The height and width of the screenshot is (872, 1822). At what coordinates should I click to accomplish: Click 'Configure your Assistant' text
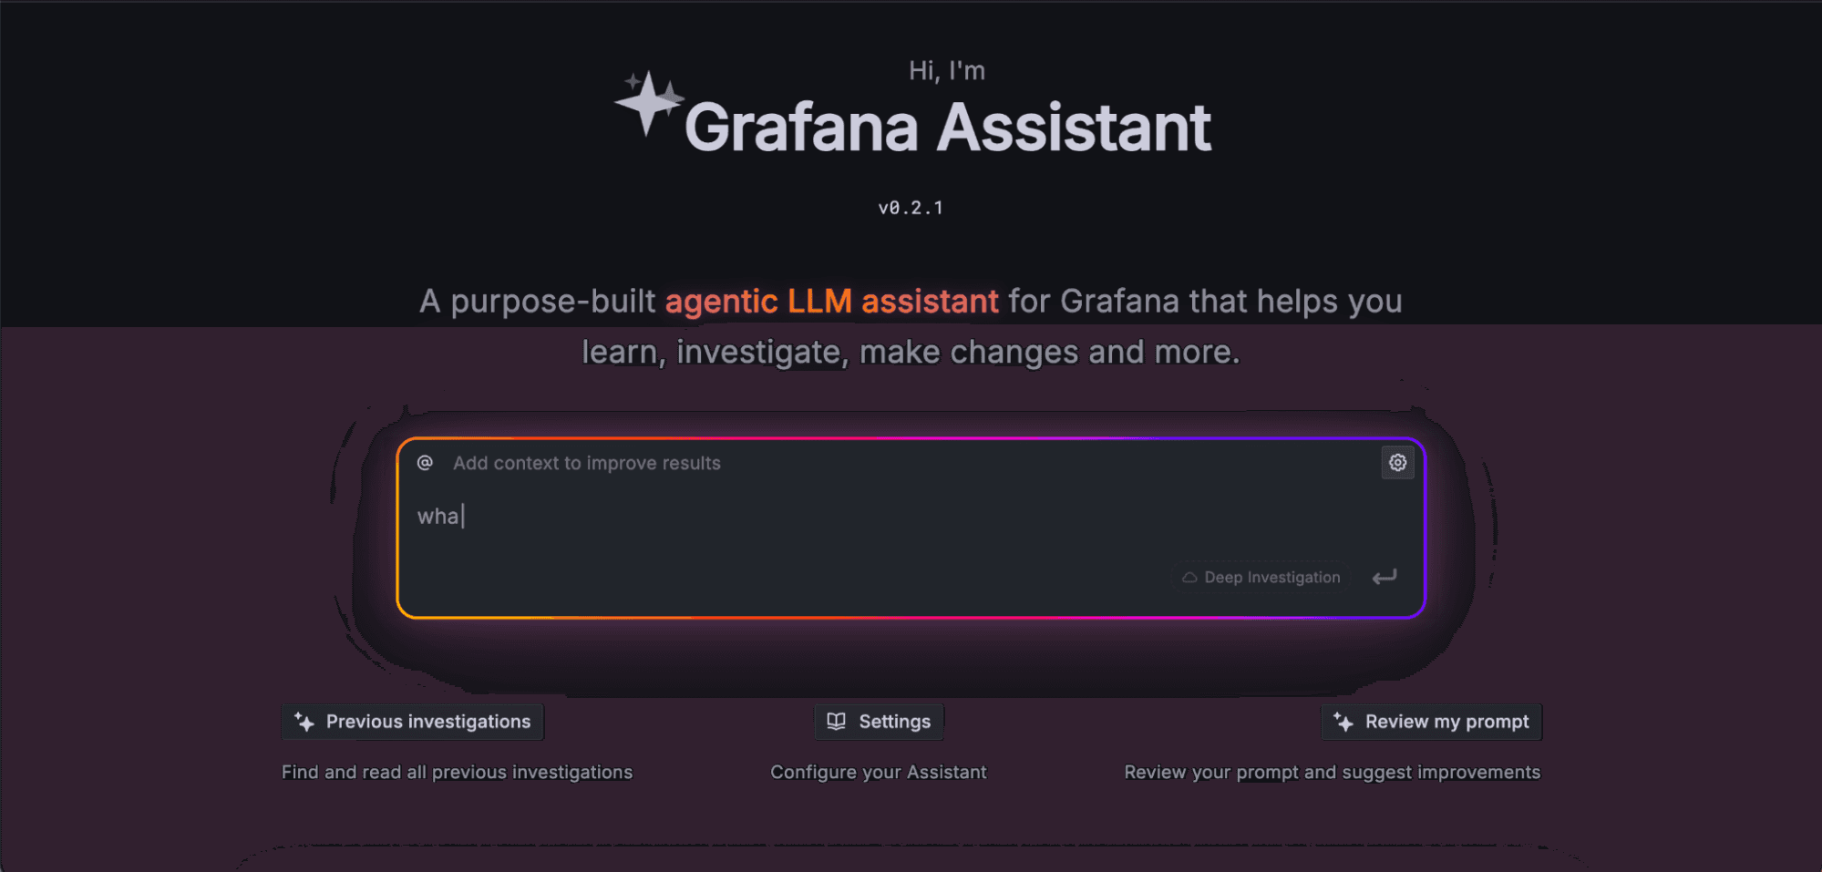(878, 772)
